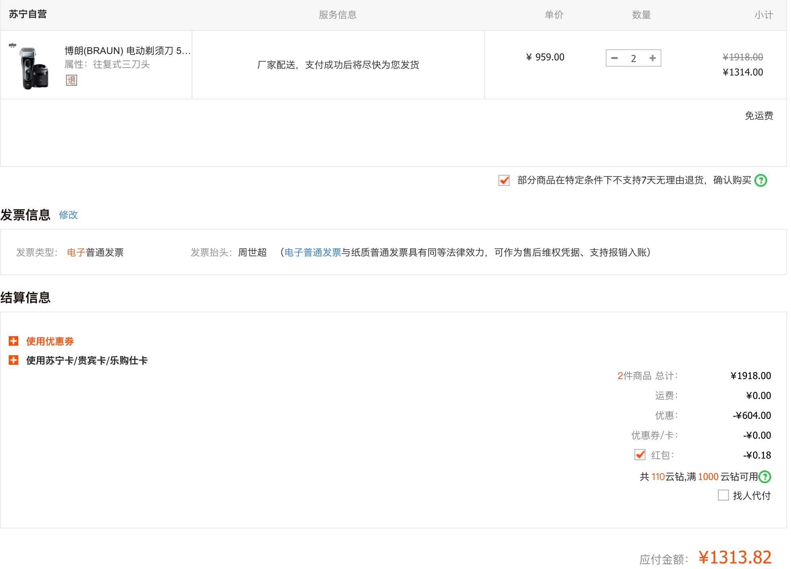Uncheck the 7天无理由退货 confirmation checkbox
Image resolution: width=791 pixels, height=569 pixels.
(x=504, y=180)
